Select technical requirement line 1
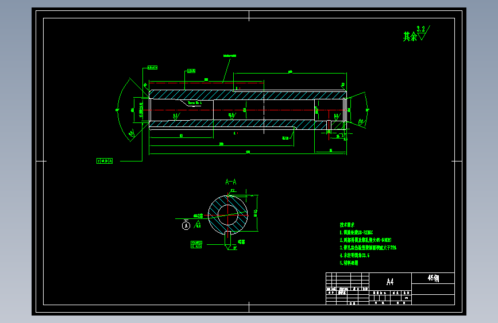Viewport: 498px width, 323px height. [356, 232]
